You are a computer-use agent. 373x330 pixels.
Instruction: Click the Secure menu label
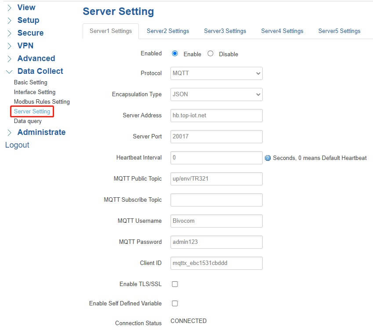30,33
